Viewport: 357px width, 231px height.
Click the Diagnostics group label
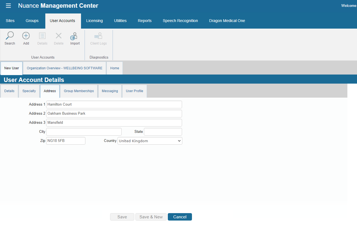coord(99,57)
